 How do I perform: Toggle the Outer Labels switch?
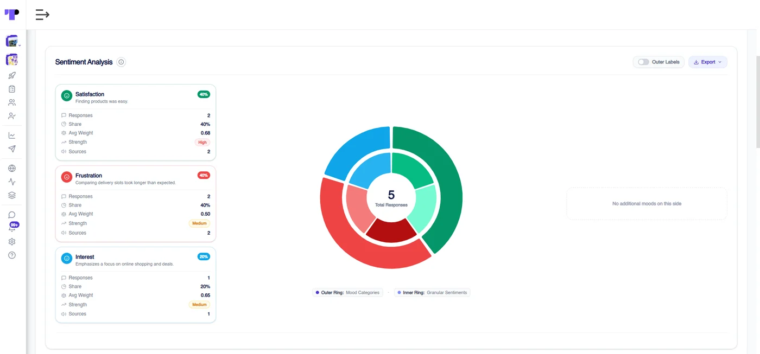click(x=643, y=62)
